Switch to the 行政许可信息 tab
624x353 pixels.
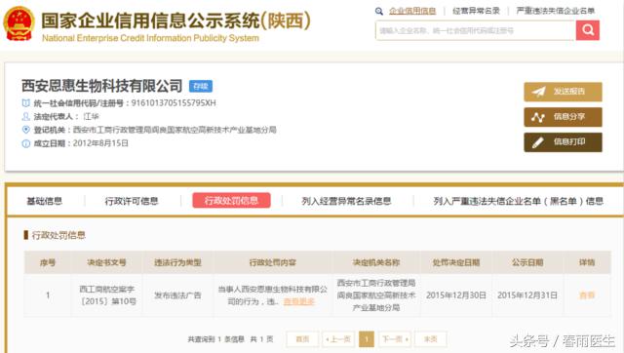point(132,201)
